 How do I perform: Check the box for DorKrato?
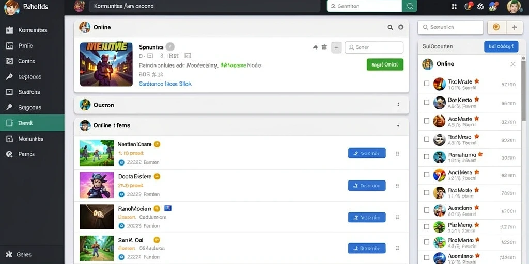pyautogui.click(x=426, y=102)
